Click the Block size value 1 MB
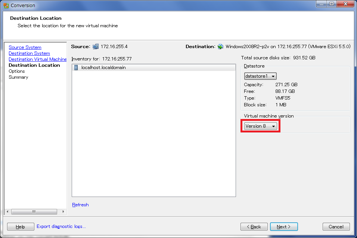This screenshot has width=357, height=238. pyautogui.click(x=281, y=105)
